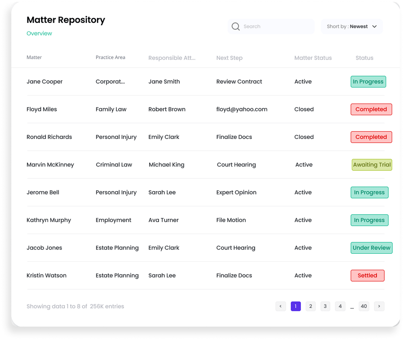The image size is (404, 340).
Task: Select the Overview tab
Action: click(x=39, y=33)
